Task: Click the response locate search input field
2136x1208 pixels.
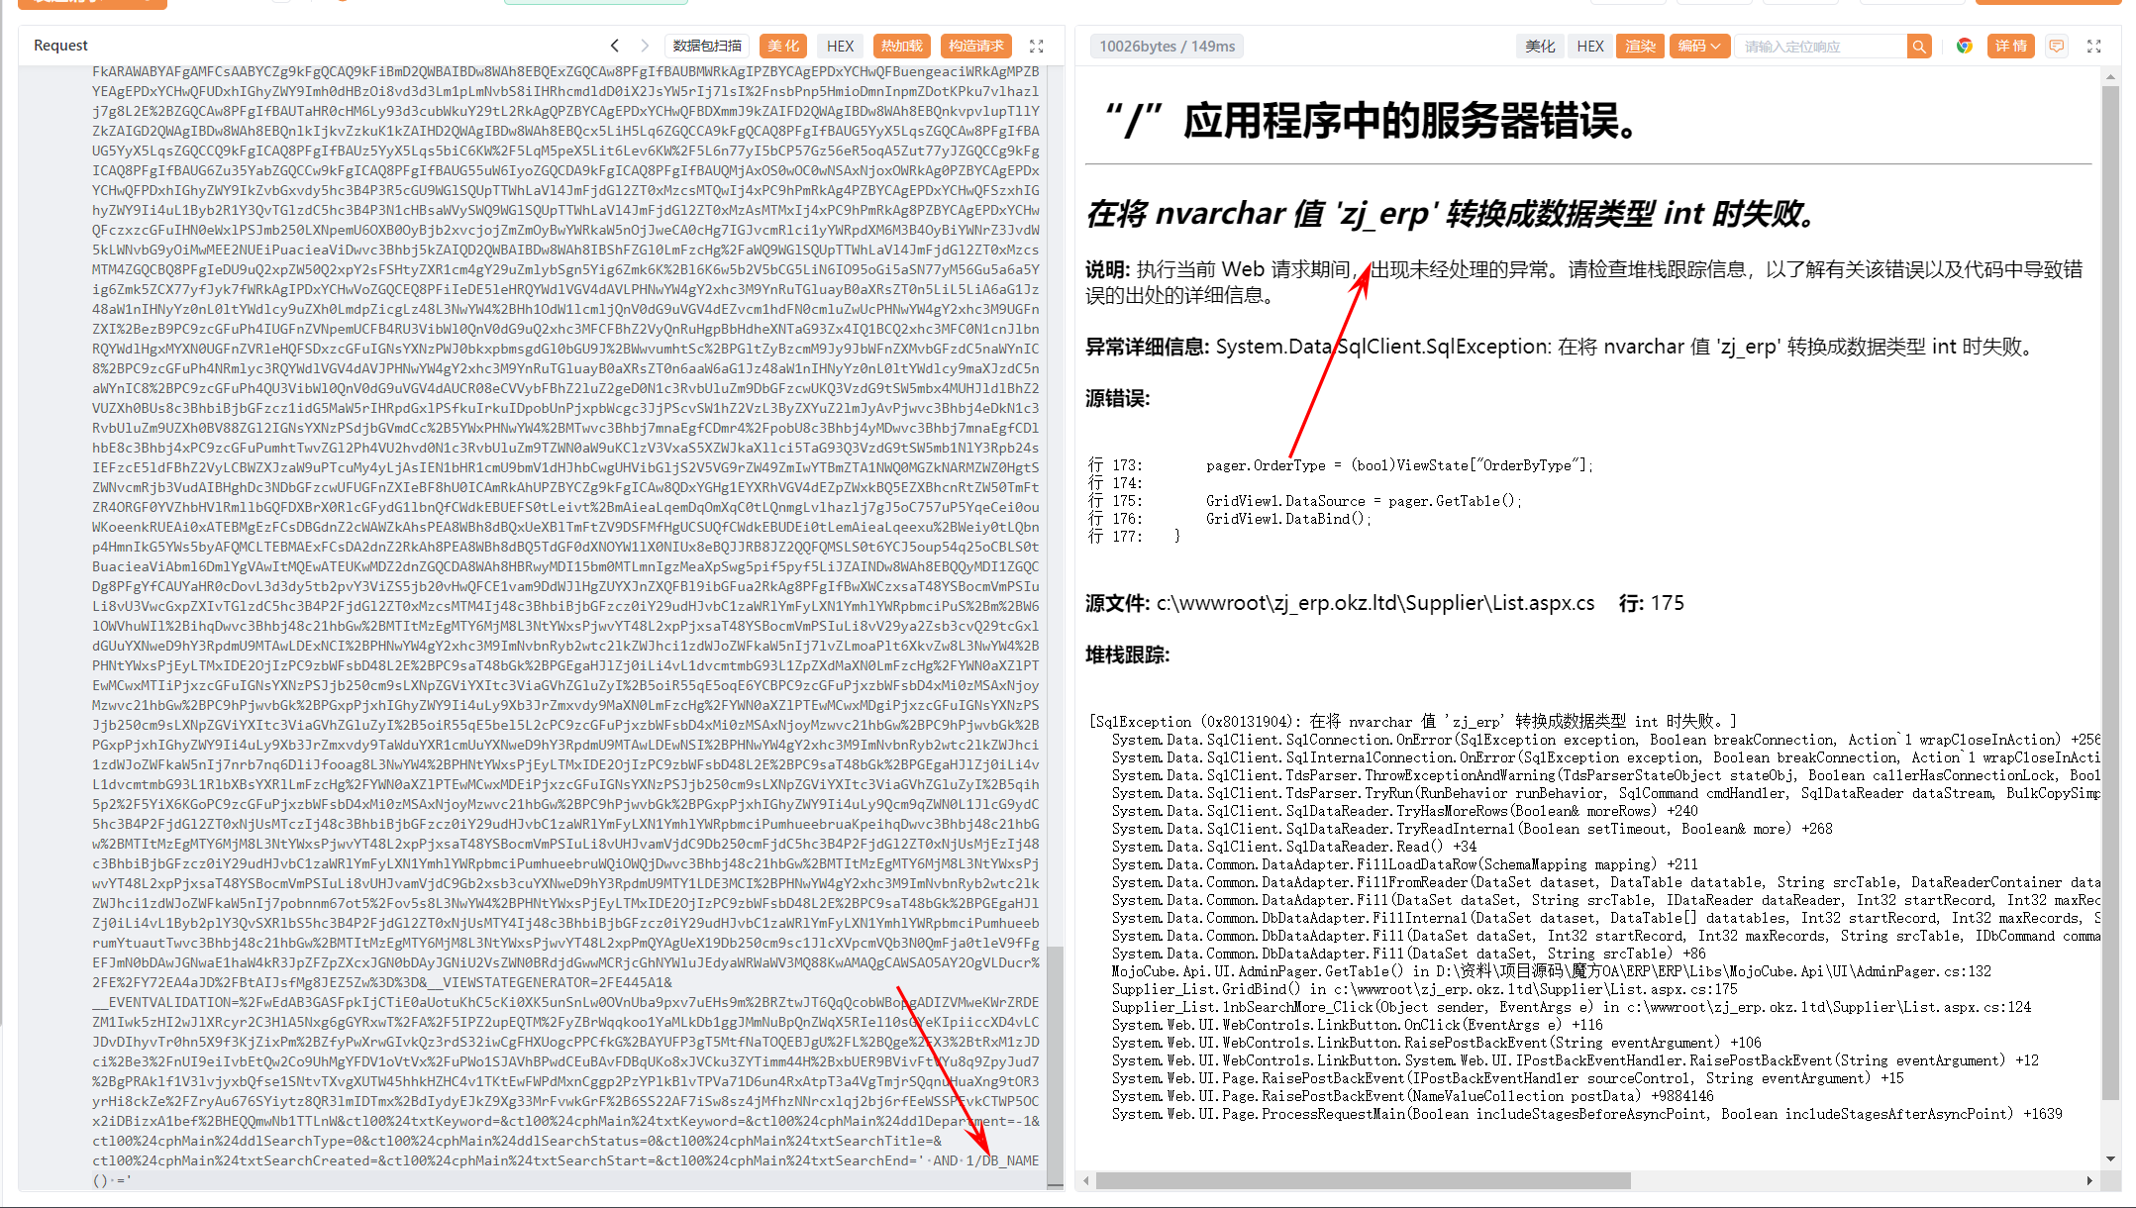Action: 1820,46
